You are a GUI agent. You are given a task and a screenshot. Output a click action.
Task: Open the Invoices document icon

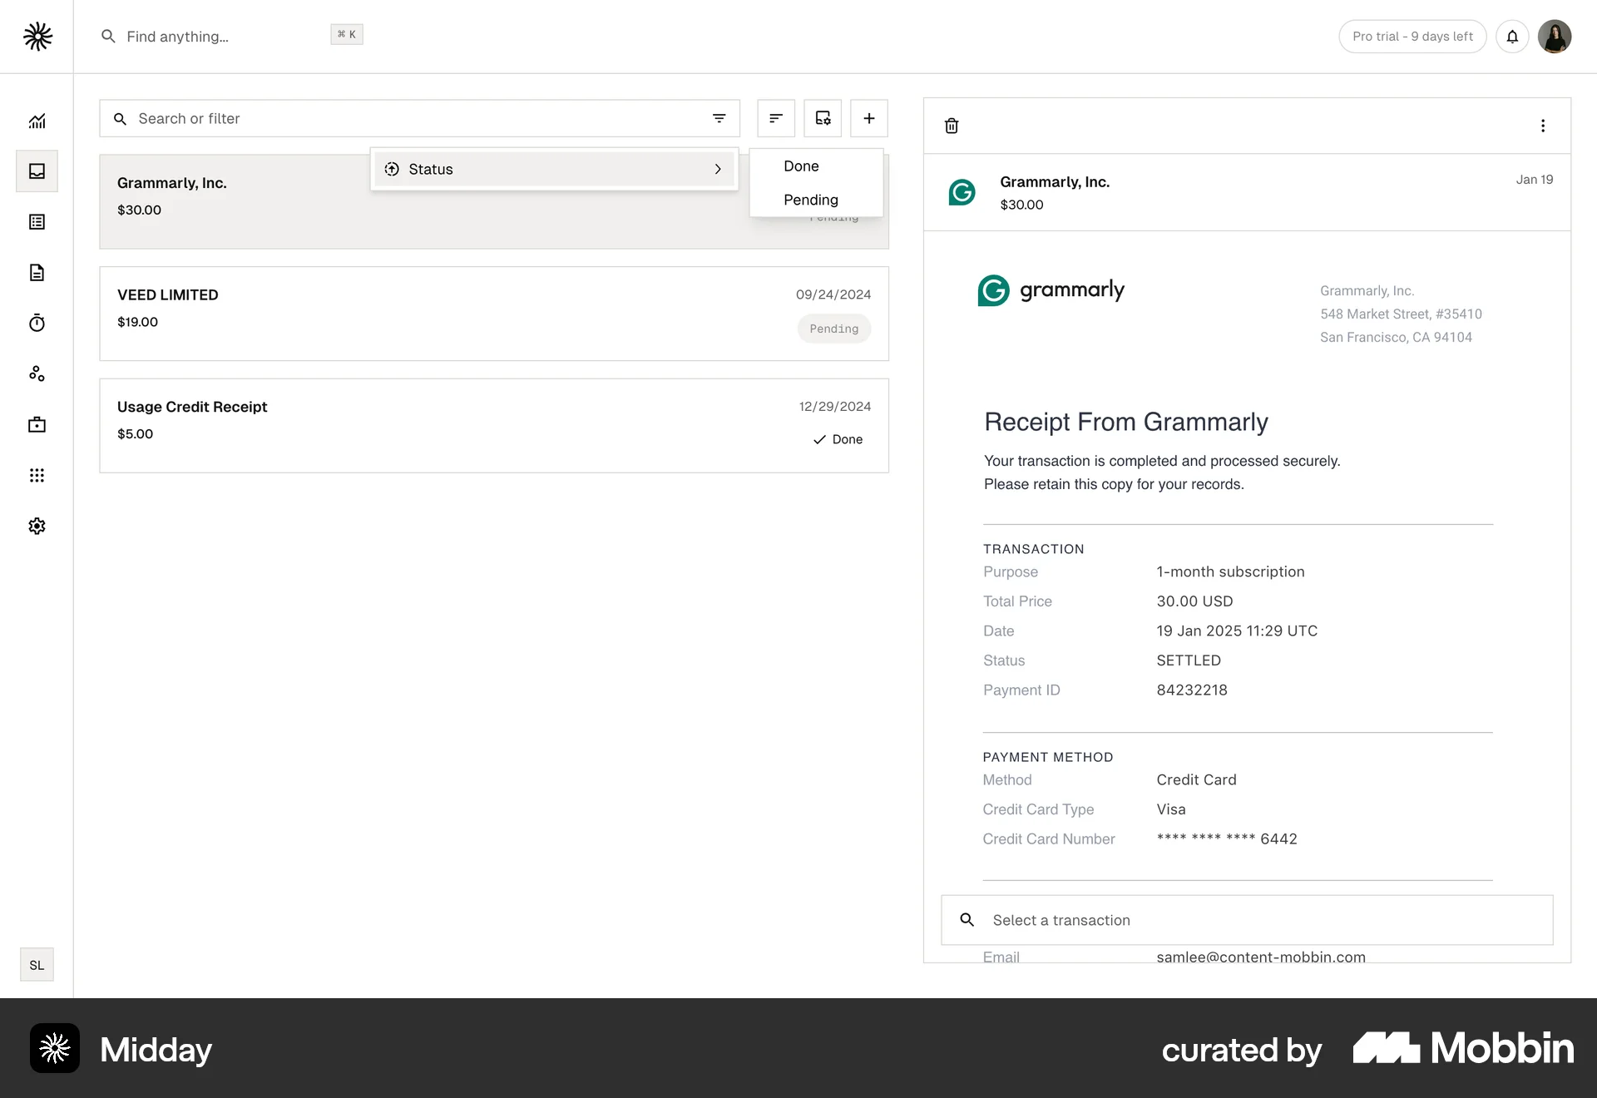tap(37, 273)
